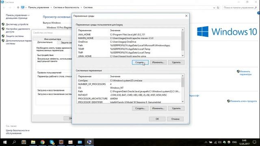Open Skype from taskbar

pyautogui.click(x=52, y=142)
